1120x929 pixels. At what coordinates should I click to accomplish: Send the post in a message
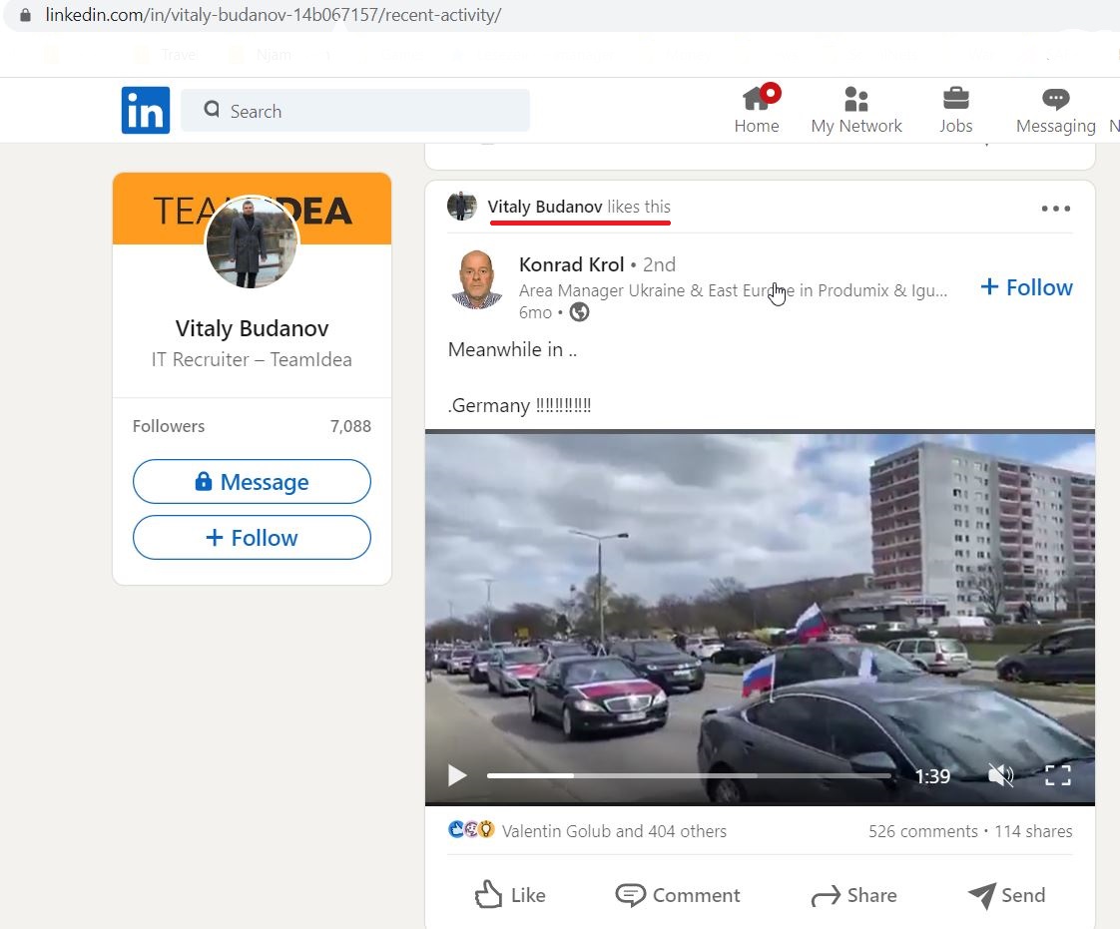(x=1007, y=895)
